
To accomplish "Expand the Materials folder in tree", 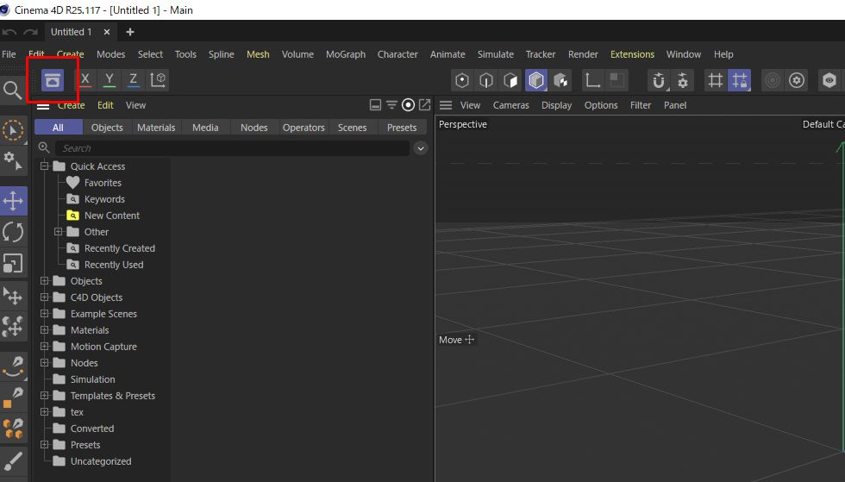I will (x=45, y=329).
